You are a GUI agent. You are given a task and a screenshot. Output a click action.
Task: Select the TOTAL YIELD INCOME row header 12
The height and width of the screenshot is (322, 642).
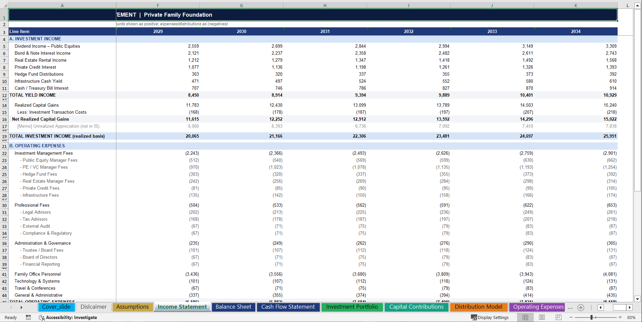[4, 95]
